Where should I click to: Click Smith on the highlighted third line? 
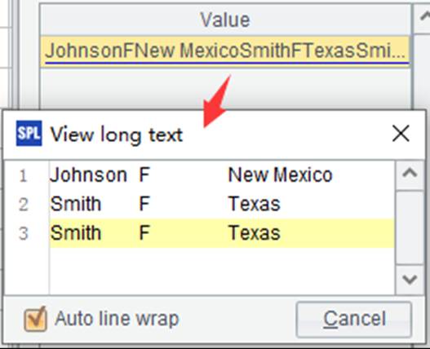point(76,233)
